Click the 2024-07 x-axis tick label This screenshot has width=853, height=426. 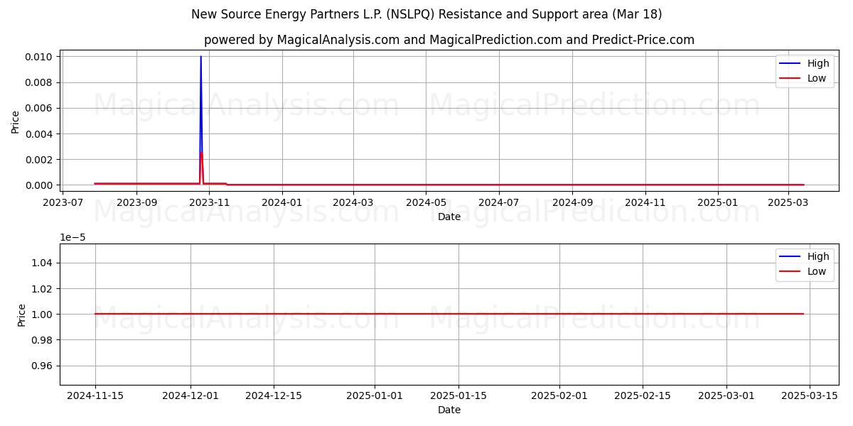click(498, 202)
